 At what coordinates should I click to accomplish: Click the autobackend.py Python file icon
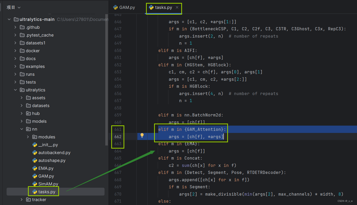coord(35,153)
